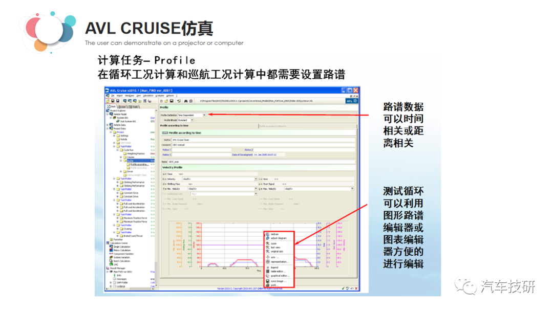This screenshot has width=553, height=311.
Task: Select Matrix Calculation in the tree
Action: pyautogui.click(x=121, y=250)
